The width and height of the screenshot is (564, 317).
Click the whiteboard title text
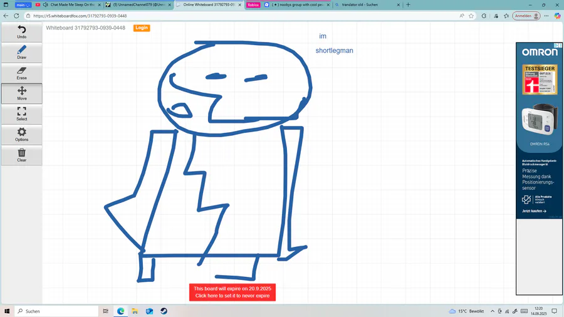86,28
